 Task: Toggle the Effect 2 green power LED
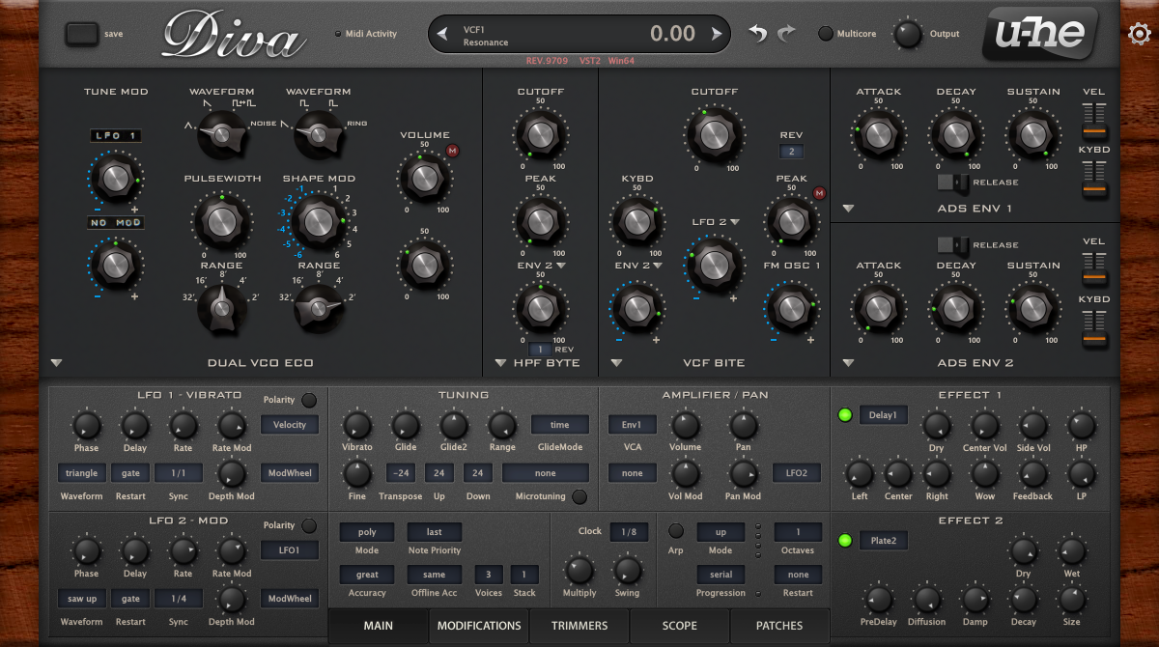point(845,541)
